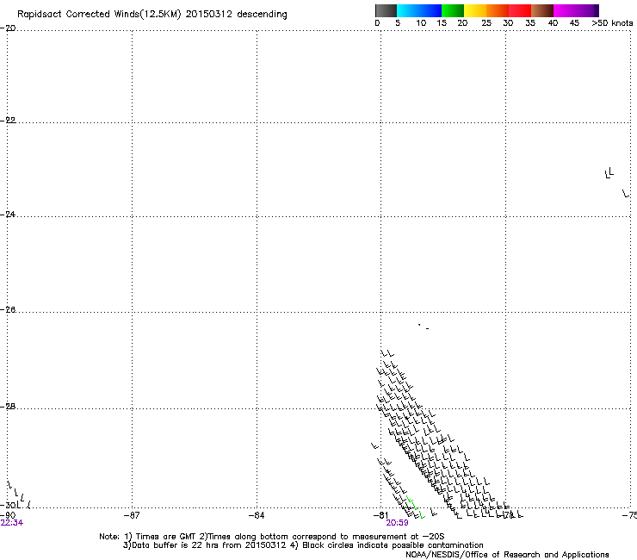Click the note 'Data buffer is 22 hrs'

[x=176, y=545]
